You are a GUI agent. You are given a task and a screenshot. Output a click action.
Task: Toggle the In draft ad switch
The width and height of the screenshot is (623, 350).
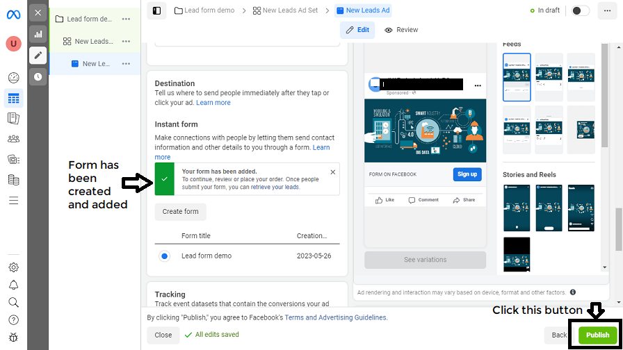[x=580, y=10]
